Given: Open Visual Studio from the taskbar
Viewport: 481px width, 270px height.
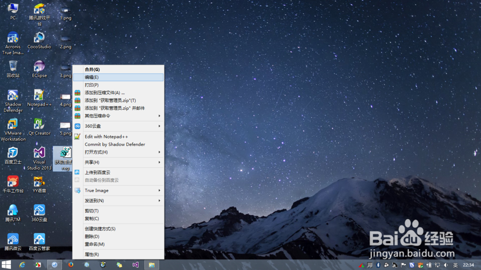Looking at the screenshot, I should (x=135, y=265).
